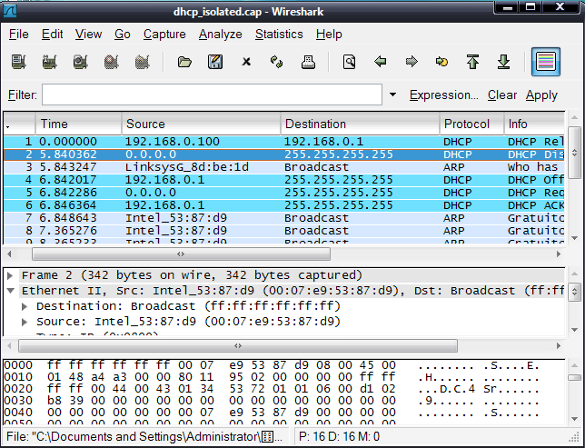585x448 pixels.
Task: Restart the live capture icon
Action: point(142,62)
